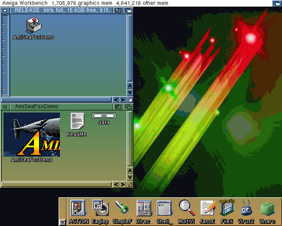Open the ACTION dock icon
Screen dimensions: 282x226
coord(78,208)
